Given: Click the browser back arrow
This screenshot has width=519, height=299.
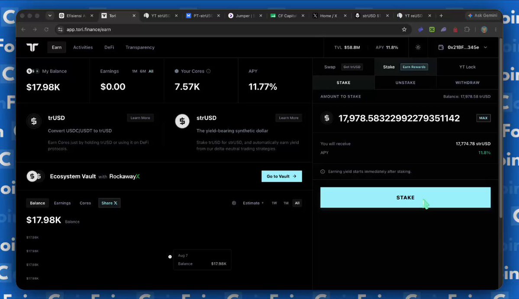Looking at the screenshot, I should [23, 29].
